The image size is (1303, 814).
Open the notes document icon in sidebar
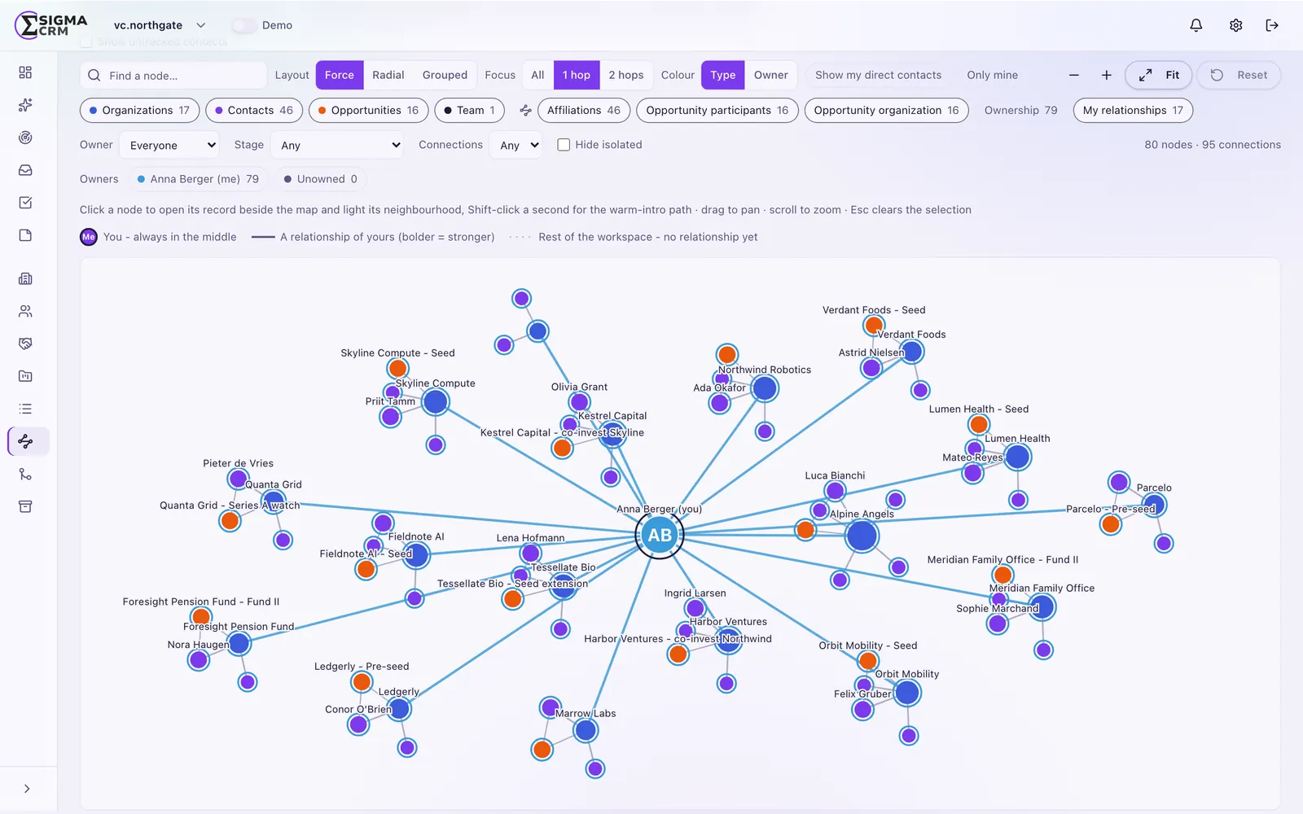coord(25,235)
